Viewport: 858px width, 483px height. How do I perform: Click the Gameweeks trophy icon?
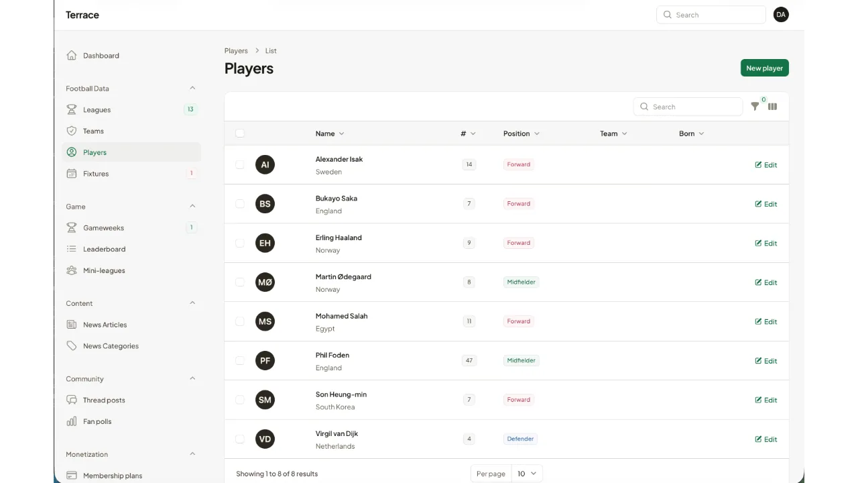point(72,228)
